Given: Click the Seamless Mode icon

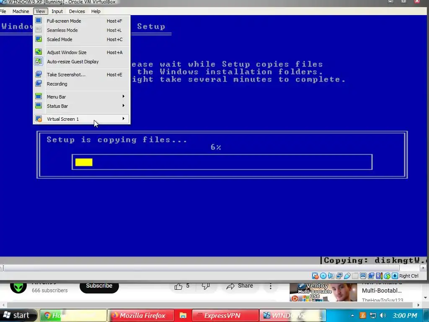Looking at the screenshot, I should (39, 30).
